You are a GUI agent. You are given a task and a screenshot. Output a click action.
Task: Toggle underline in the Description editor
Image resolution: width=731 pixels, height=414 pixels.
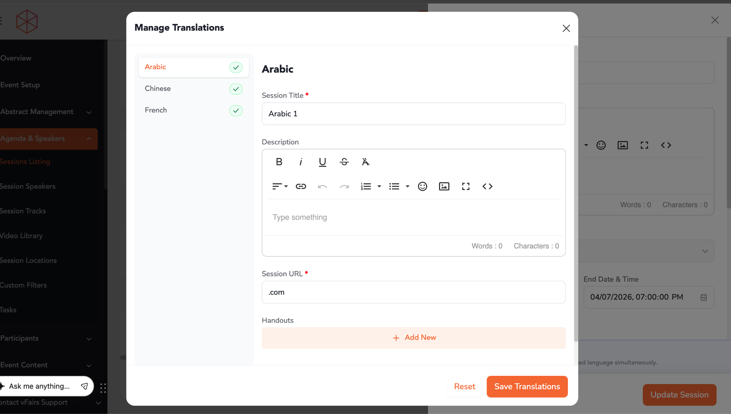(322, 162)
